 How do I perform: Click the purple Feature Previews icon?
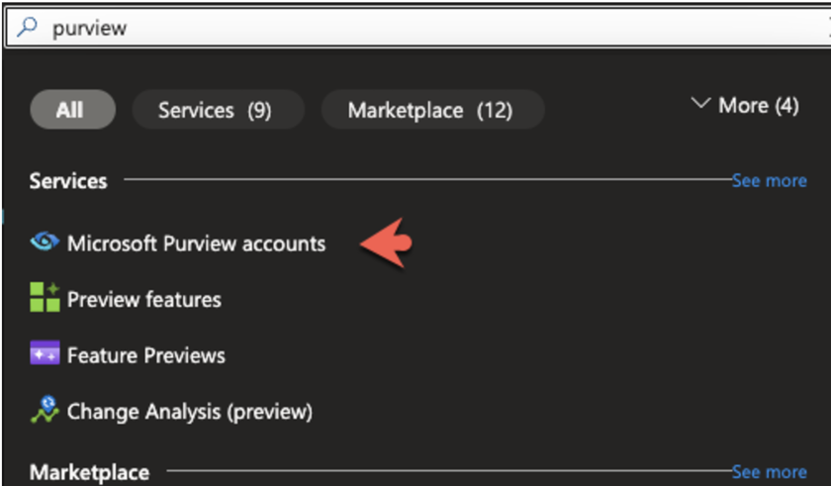pyautogui.click(x=45, y=353)
